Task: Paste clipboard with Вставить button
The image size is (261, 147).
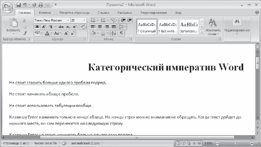Action: pos(13,26)
